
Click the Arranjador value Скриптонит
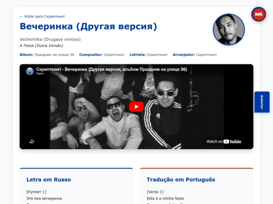click(206, 54)
